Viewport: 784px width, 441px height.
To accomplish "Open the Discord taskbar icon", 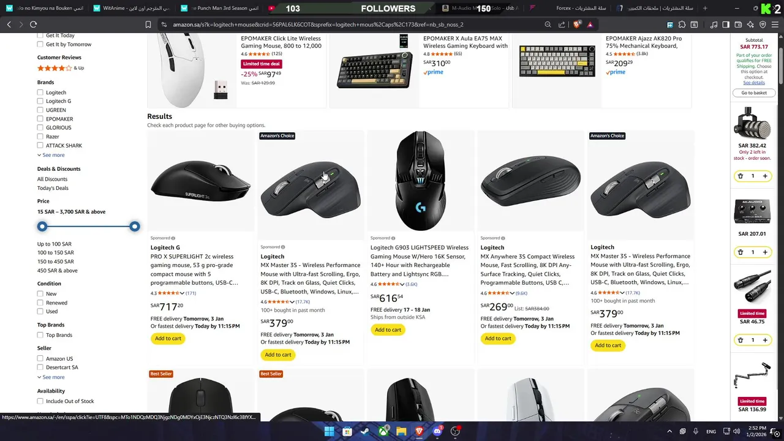I will coord(437,431).
